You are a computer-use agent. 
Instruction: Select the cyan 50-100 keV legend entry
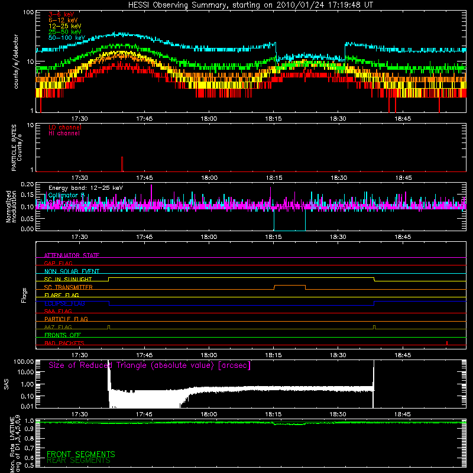(67, 38)
